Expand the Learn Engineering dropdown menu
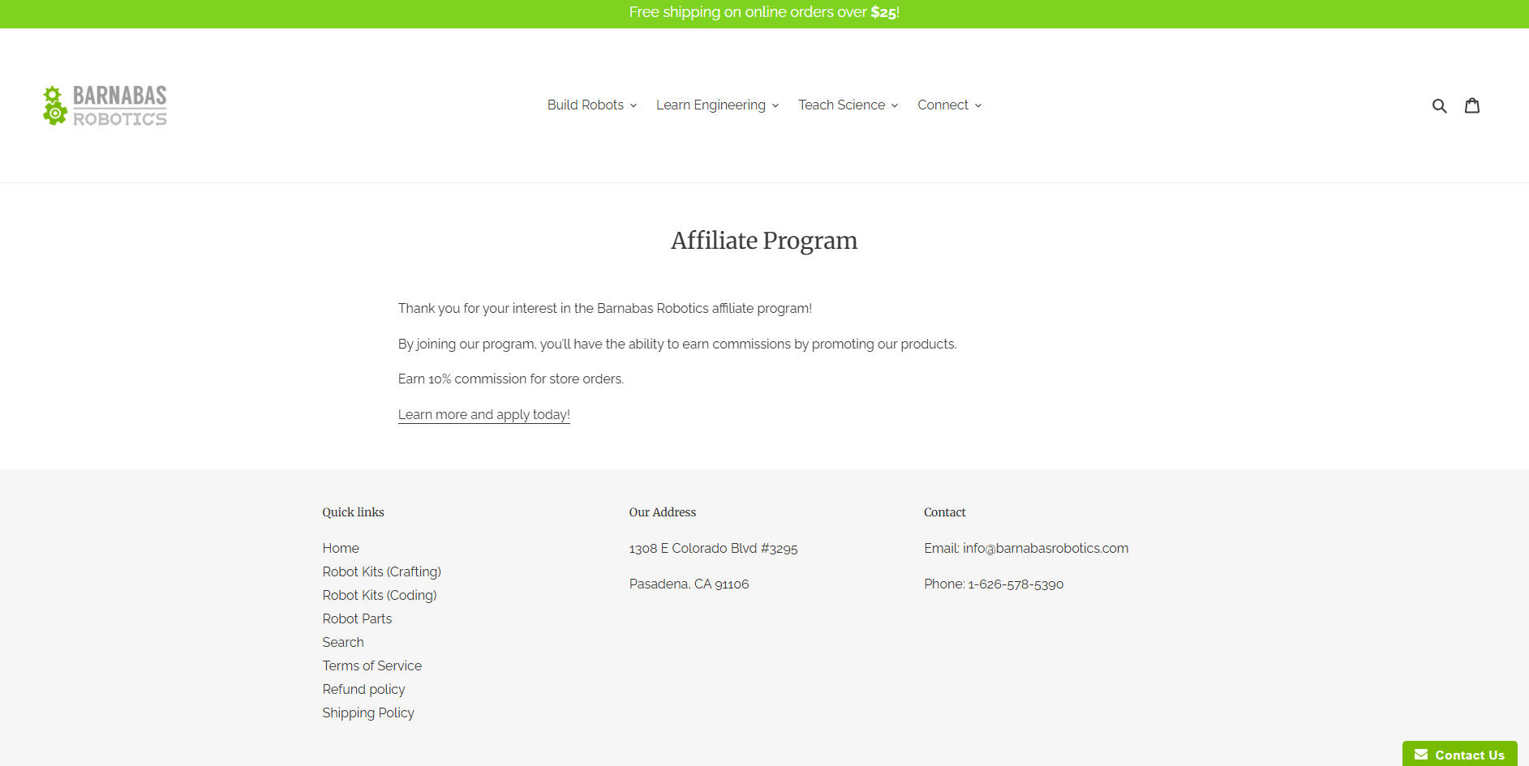 [717, 105]
